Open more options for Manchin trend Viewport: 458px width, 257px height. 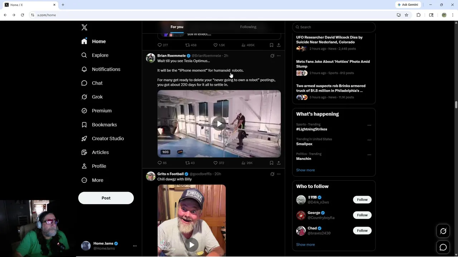369,155
